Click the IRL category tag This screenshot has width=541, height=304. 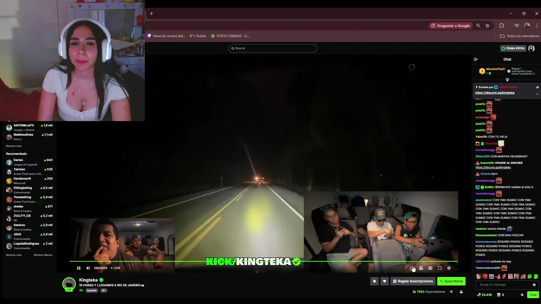pos(81,290)
